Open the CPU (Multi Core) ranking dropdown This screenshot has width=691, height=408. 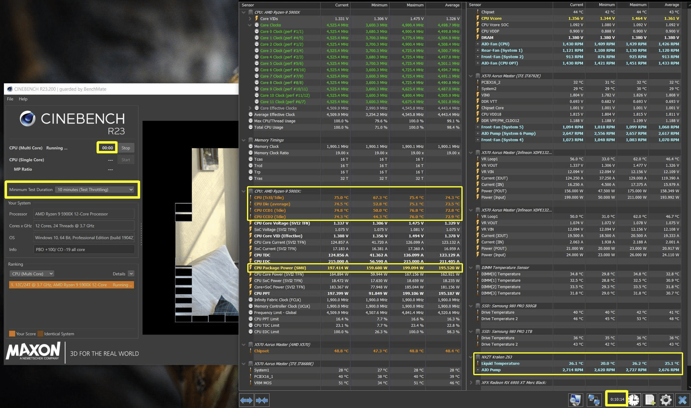pyautogui.click(x=32, y=274)
